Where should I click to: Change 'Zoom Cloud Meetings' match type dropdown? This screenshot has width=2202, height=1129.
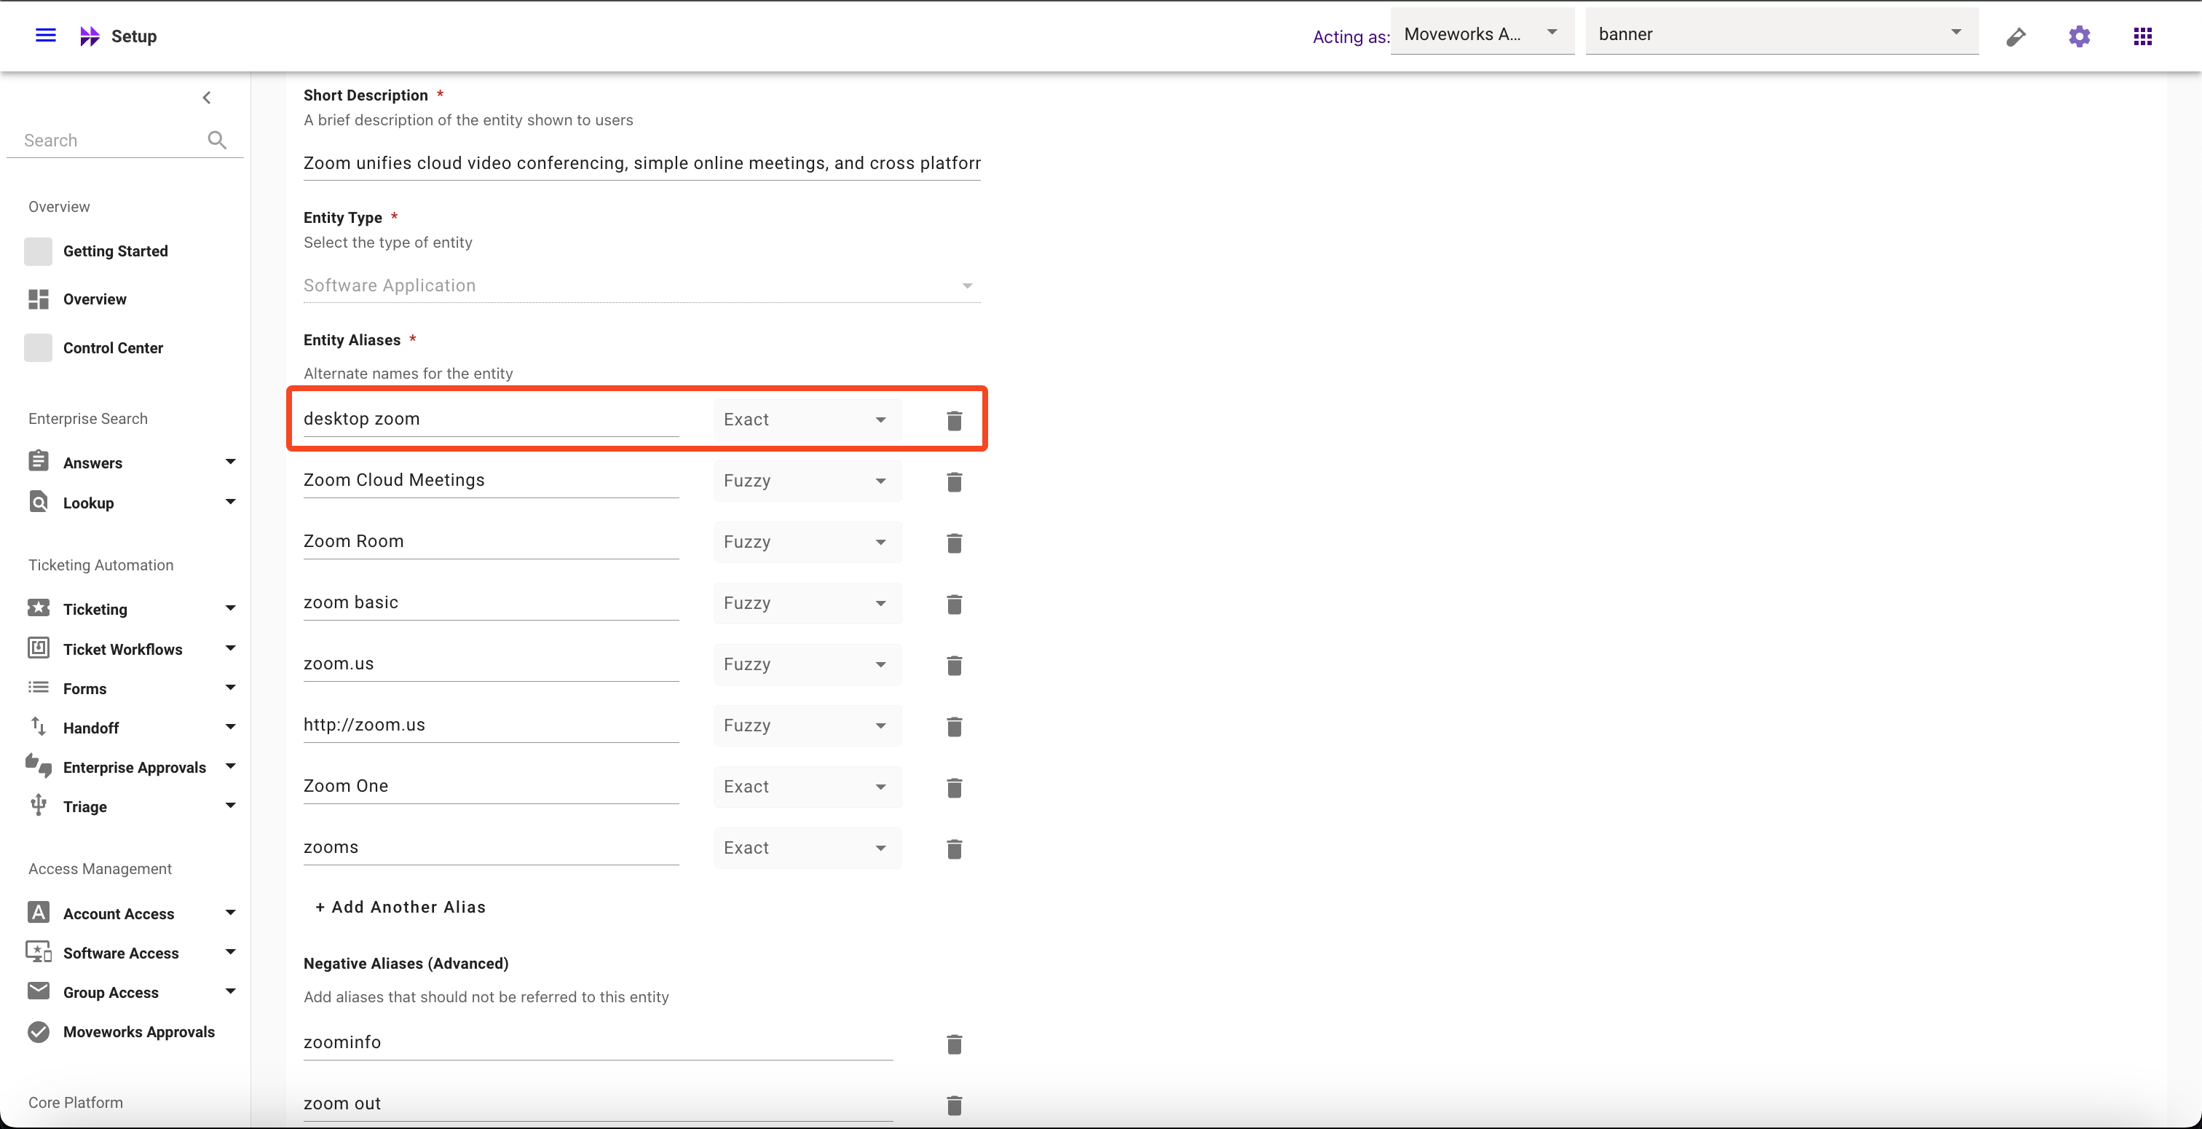[x=806, y=481]
